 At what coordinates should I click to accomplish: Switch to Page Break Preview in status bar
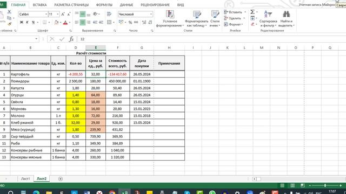click(303, 185)
